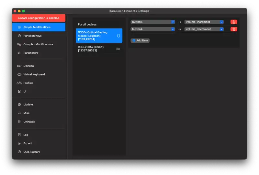Open the Uninstall section
Image resolution: width=259 pixels, height=175 pixels.
pos(39,122)
